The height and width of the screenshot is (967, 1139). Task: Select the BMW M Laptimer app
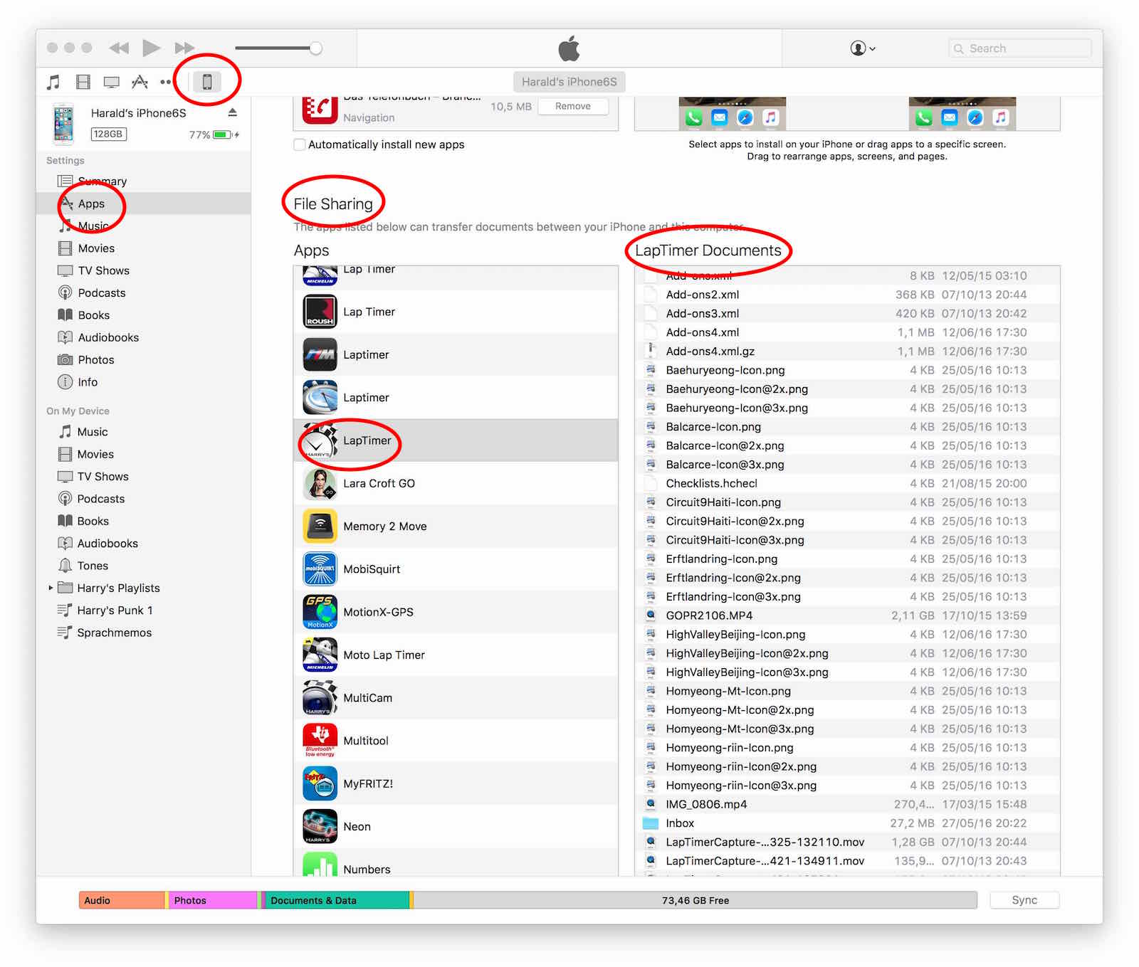coord(456,354)
